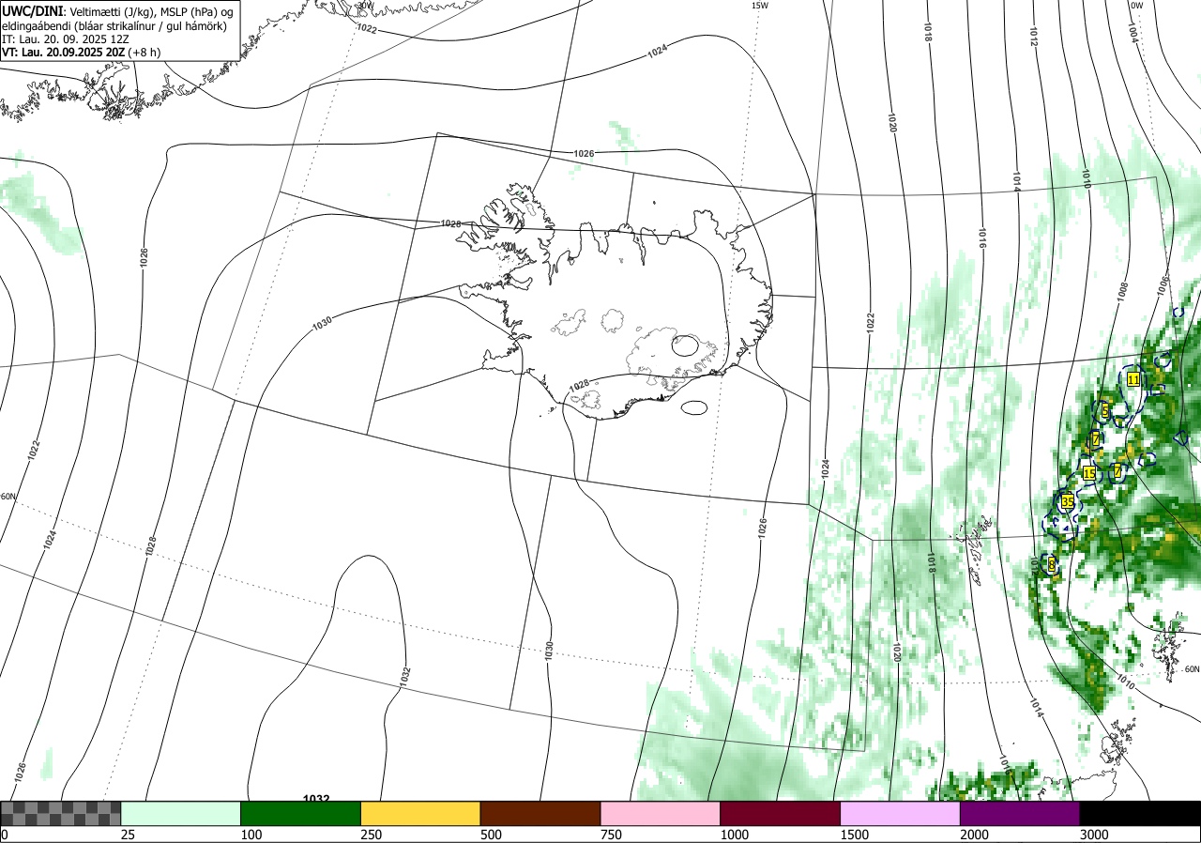Select the pale green 25–100 legend swatch
This screenshot has height=843, width=1201.
181,813
